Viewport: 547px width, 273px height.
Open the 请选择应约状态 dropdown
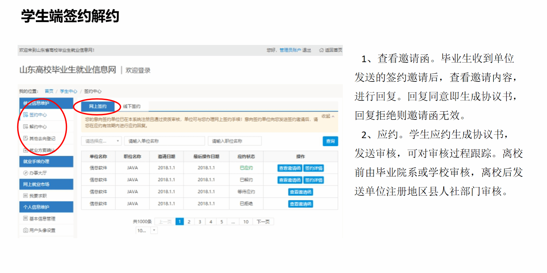pyautogui.click(x=101, y=141)
